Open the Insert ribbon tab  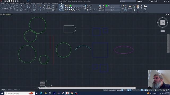pyautogui.click(x=7, y=3)
